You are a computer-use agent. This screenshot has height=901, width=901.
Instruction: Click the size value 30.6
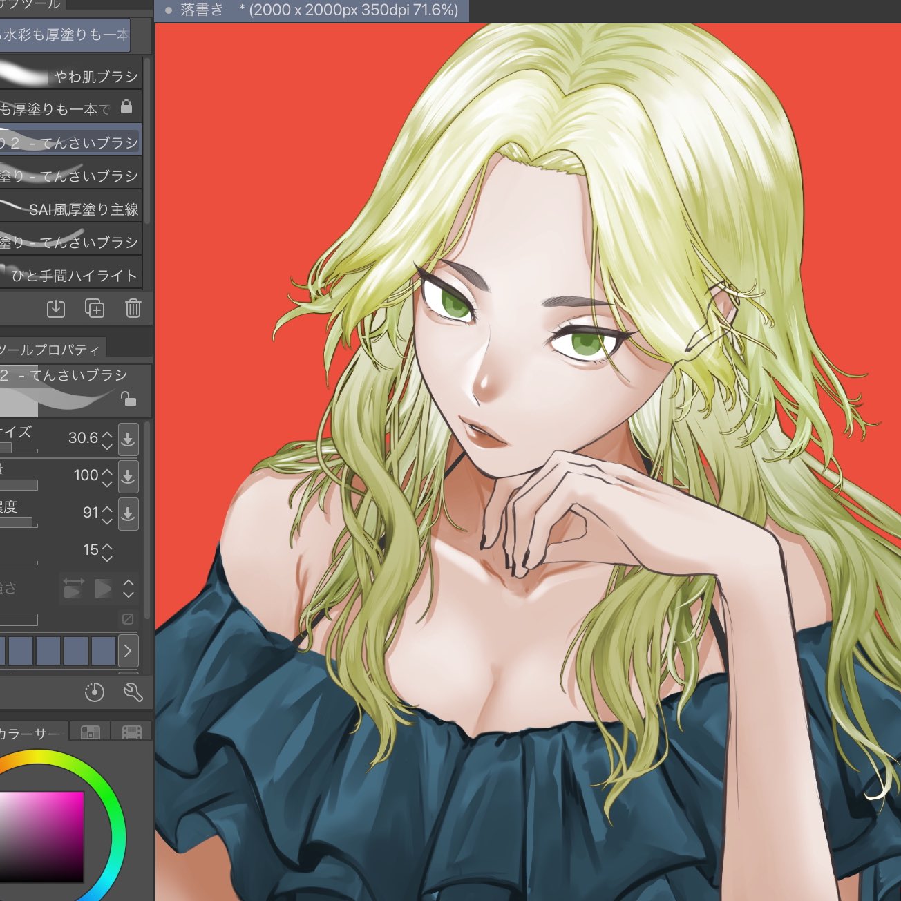tap(83, 438)
